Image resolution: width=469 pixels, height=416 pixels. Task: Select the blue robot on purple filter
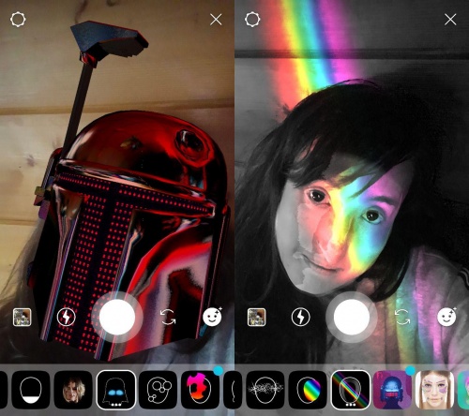392,390
